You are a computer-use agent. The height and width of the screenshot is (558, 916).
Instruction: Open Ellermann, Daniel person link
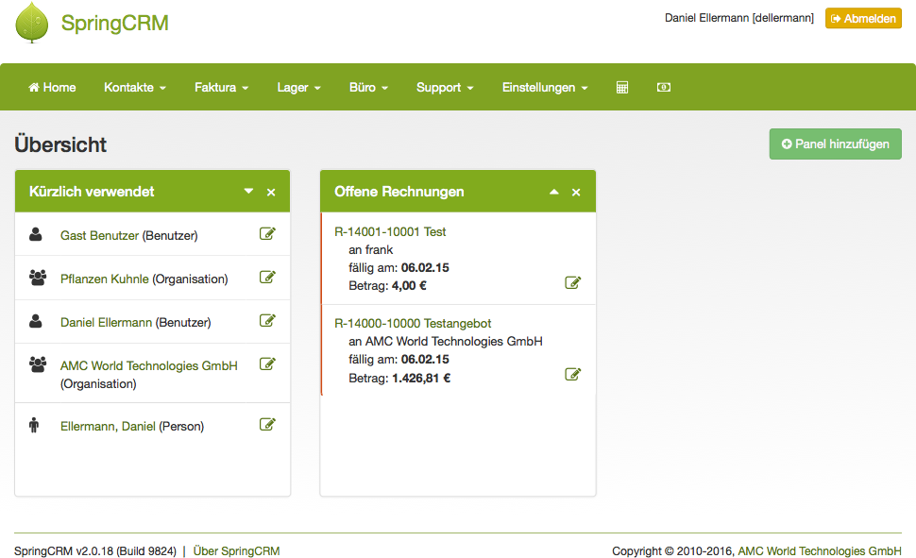[x=108, y=426]
